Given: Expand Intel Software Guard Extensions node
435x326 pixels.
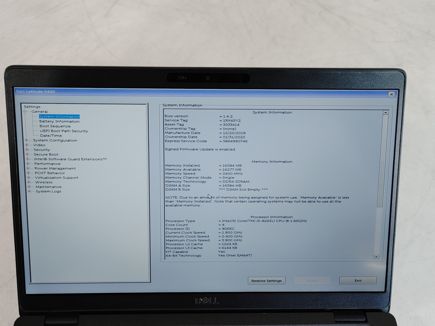Looking at the screenshot, I should [27, 159].
